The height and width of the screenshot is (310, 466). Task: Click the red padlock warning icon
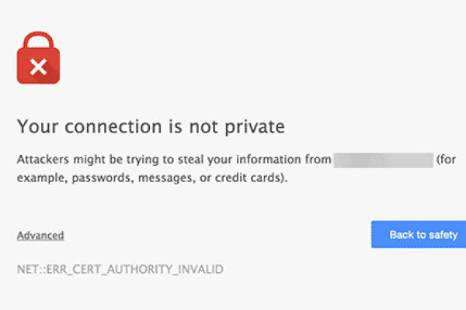tap(37, 60)
